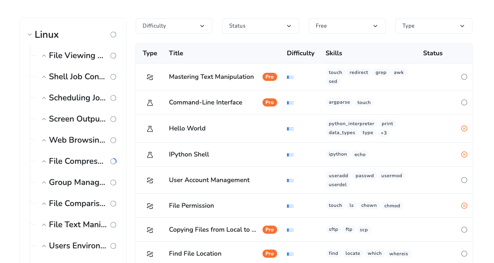Image resolution: width=494 pixels, height=263 pixels.
Task: Click the Title column header
Action: [176, 53]
